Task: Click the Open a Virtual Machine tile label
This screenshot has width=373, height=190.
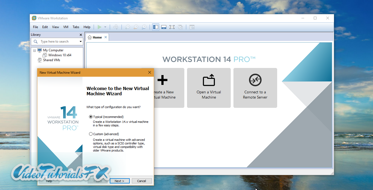Action: point(209,95)
